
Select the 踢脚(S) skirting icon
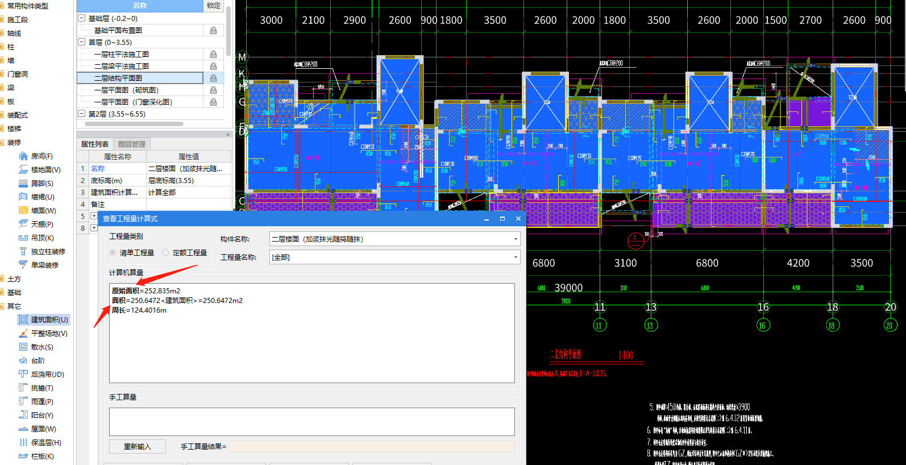click(x=23, y=183)
